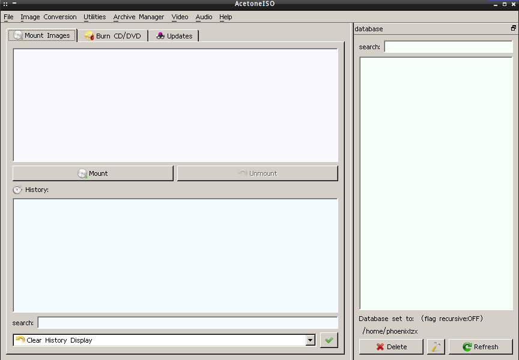
Task: Open the Help menu
Action: click(225, 17)
